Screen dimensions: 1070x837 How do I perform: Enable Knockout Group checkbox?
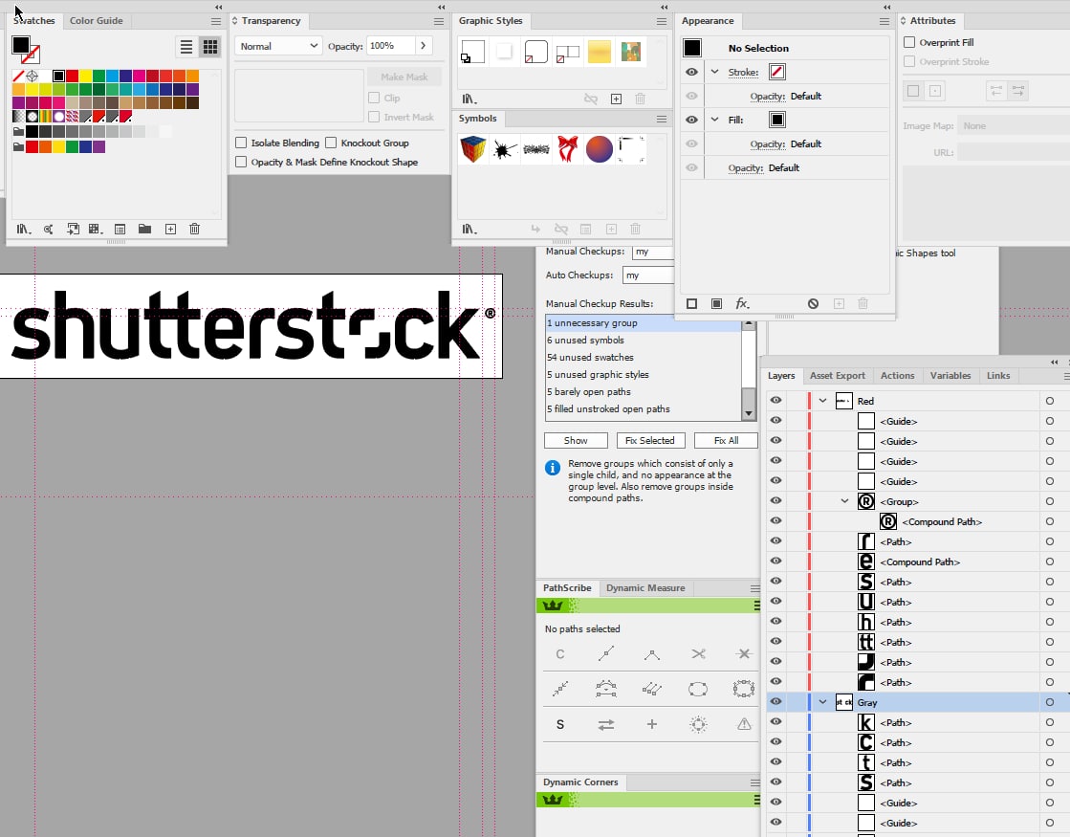click(x=331, y=143)
